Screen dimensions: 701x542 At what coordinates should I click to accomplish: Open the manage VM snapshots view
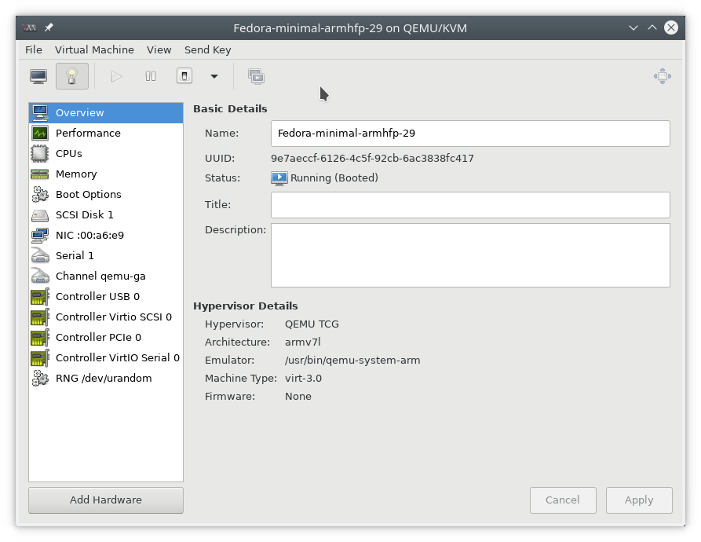click(256, 76)
